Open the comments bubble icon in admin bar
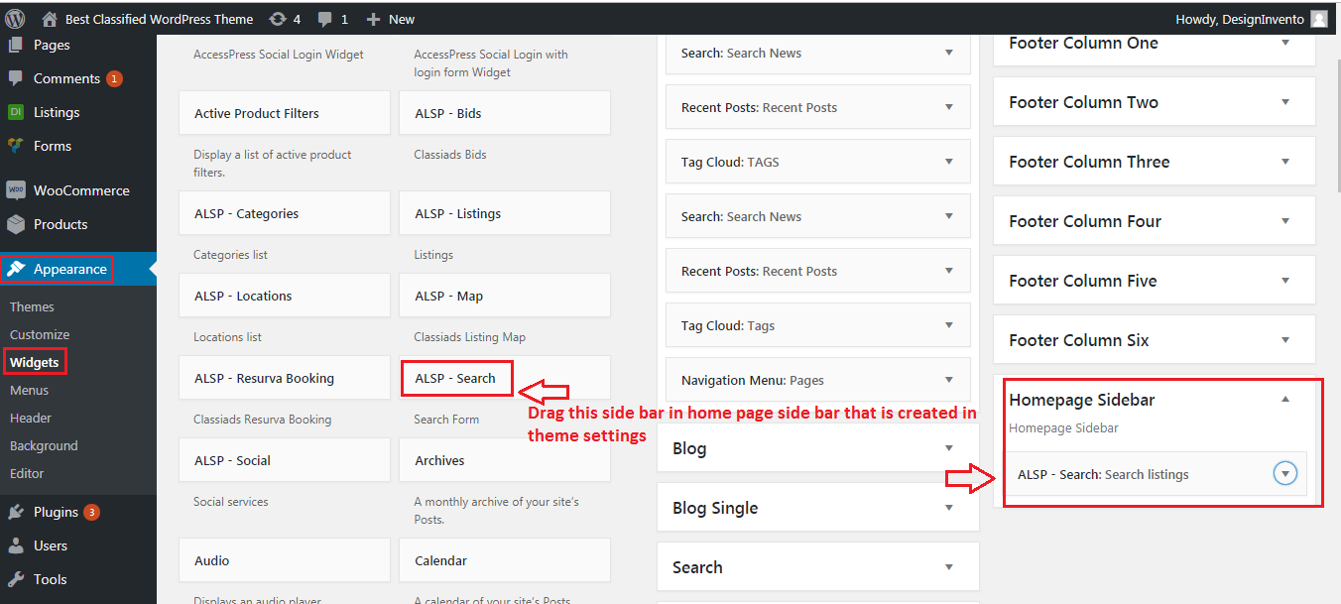1341x604 pixels. tap(325, 19)
